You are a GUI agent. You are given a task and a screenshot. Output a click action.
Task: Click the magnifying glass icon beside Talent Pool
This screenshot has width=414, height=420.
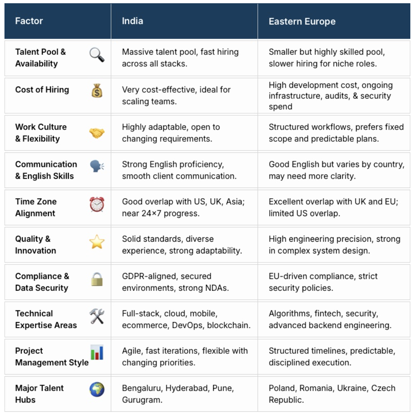pos(97,54)
